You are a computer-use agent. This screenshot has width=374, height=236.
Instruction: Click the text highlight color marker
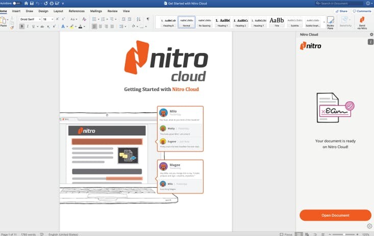72,26
